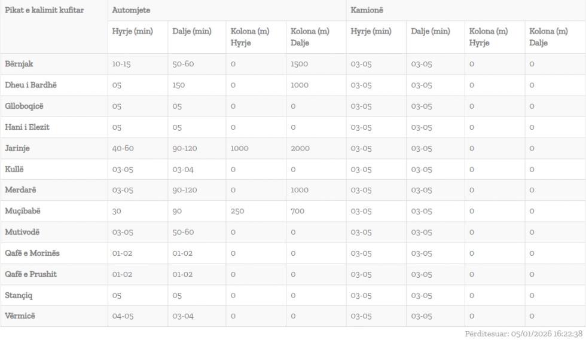Click the 1500 queue length cell

300,64
